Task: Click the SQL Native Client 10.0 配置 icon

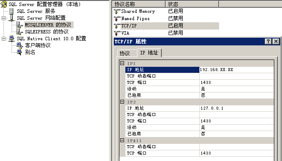Action: coord(12,39)
